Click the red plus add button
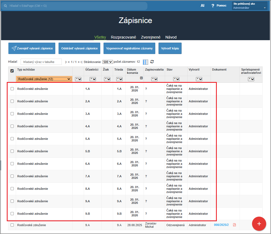Screen dimensions: 271x234 point(259,224)
